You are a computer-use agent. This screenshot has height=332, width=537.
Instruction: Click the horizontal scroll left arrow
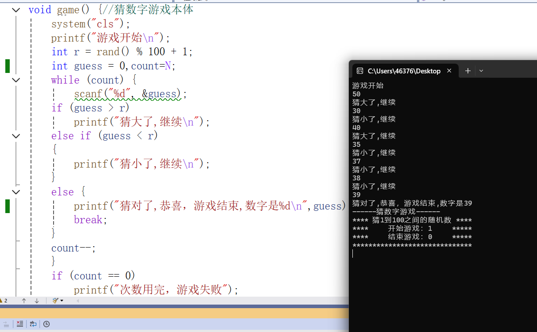[78, 301]
